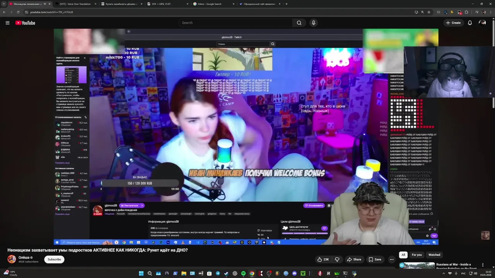The image size is (495, 278).
Task: Open the YouTube account avatar menu
Action: click(482, 23)
